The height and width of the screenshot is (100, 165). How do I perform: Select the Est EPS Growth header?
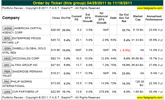pos(88,18)
